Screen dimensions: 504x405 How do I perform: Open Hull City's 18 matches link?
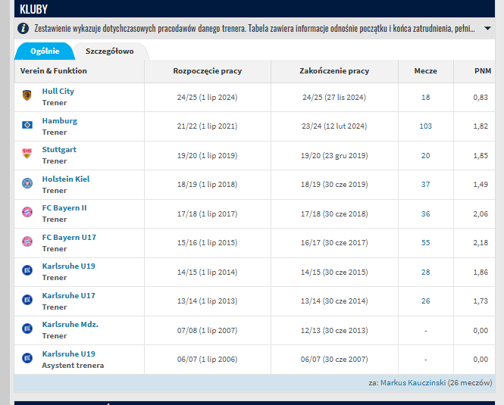[x=426, y=98]
